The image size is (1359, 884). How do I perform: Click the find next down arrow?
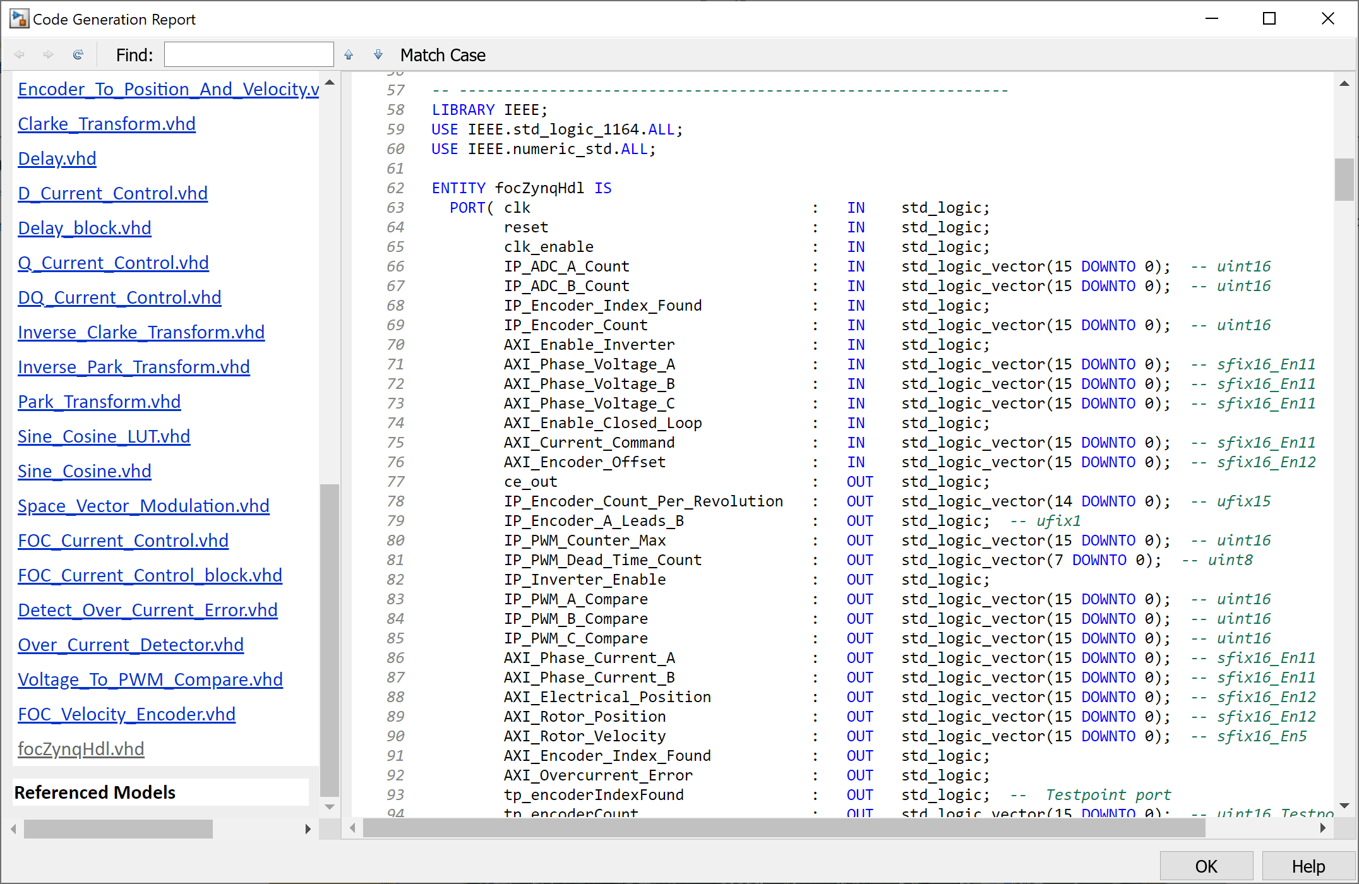pyautogui.click(x=378, y=55)
